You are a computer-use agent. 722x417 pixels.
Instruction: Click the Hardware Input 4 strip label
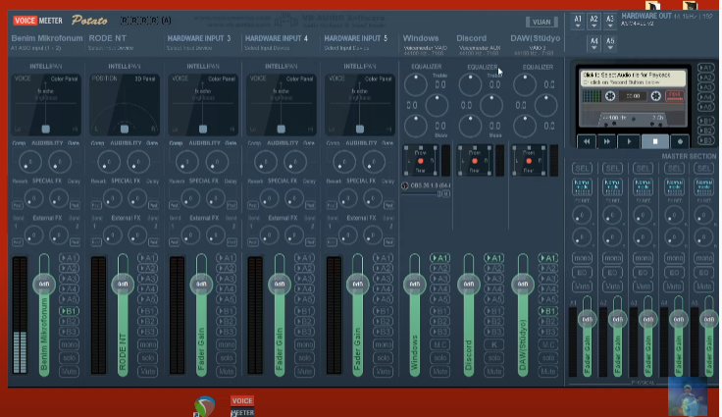pos(277,38)
